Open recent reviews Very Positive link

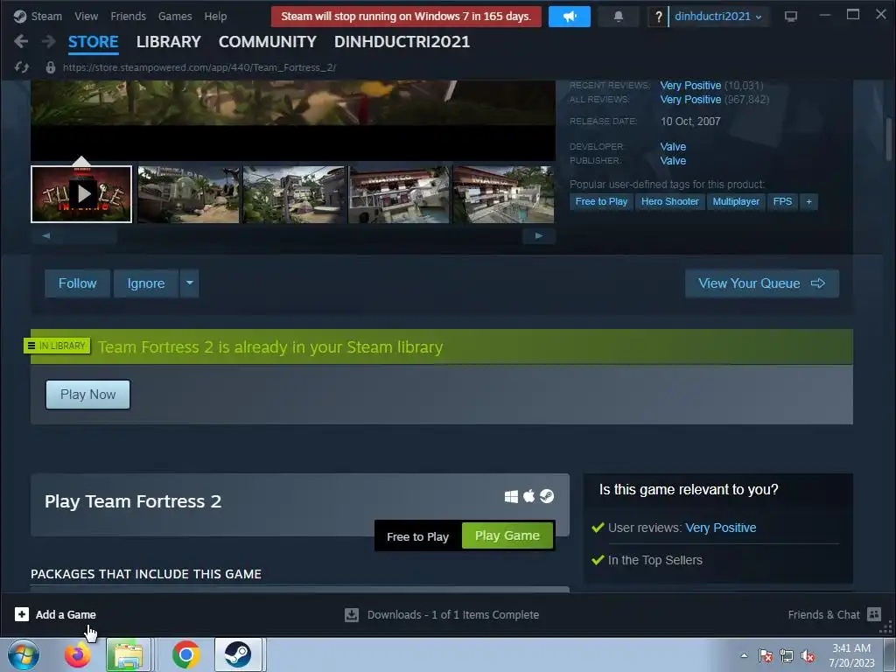coord(690,86)
